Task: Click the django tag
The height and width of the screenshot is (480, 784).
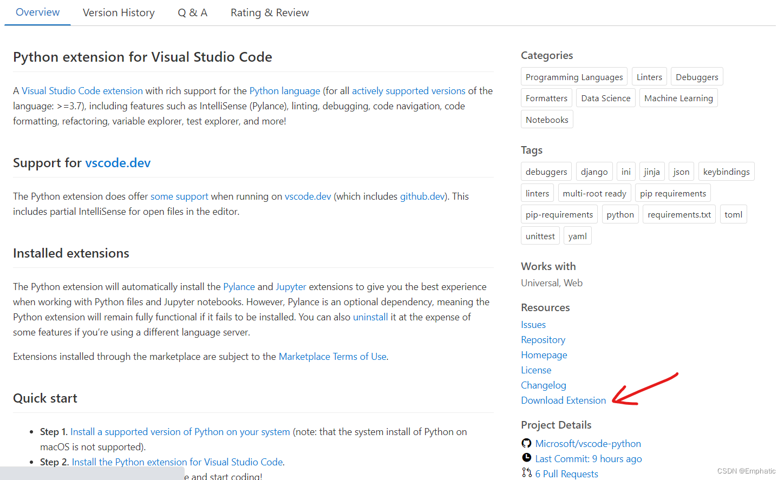Action: [x=594, y=172]
